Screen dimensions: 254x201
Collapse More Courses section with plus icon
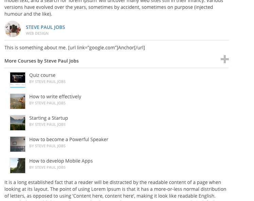click(225, 59)
